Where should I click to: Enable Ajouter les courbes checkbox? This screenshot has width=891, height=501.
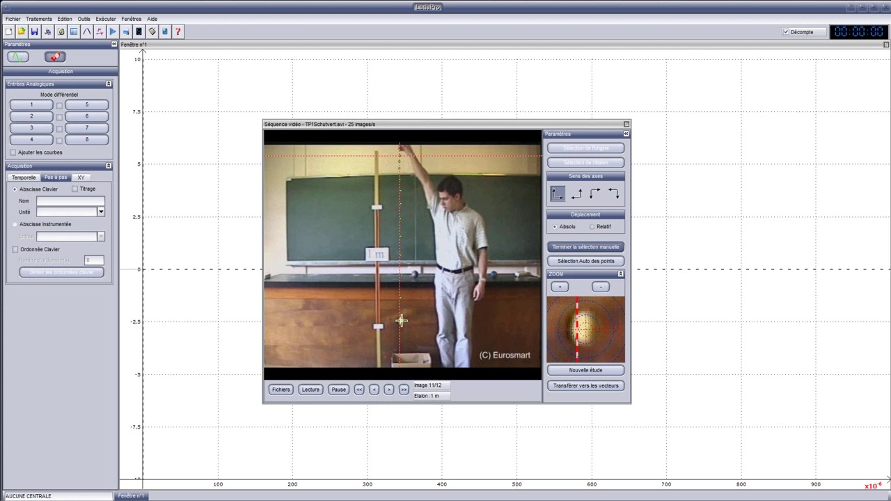(x=13, y=152)
